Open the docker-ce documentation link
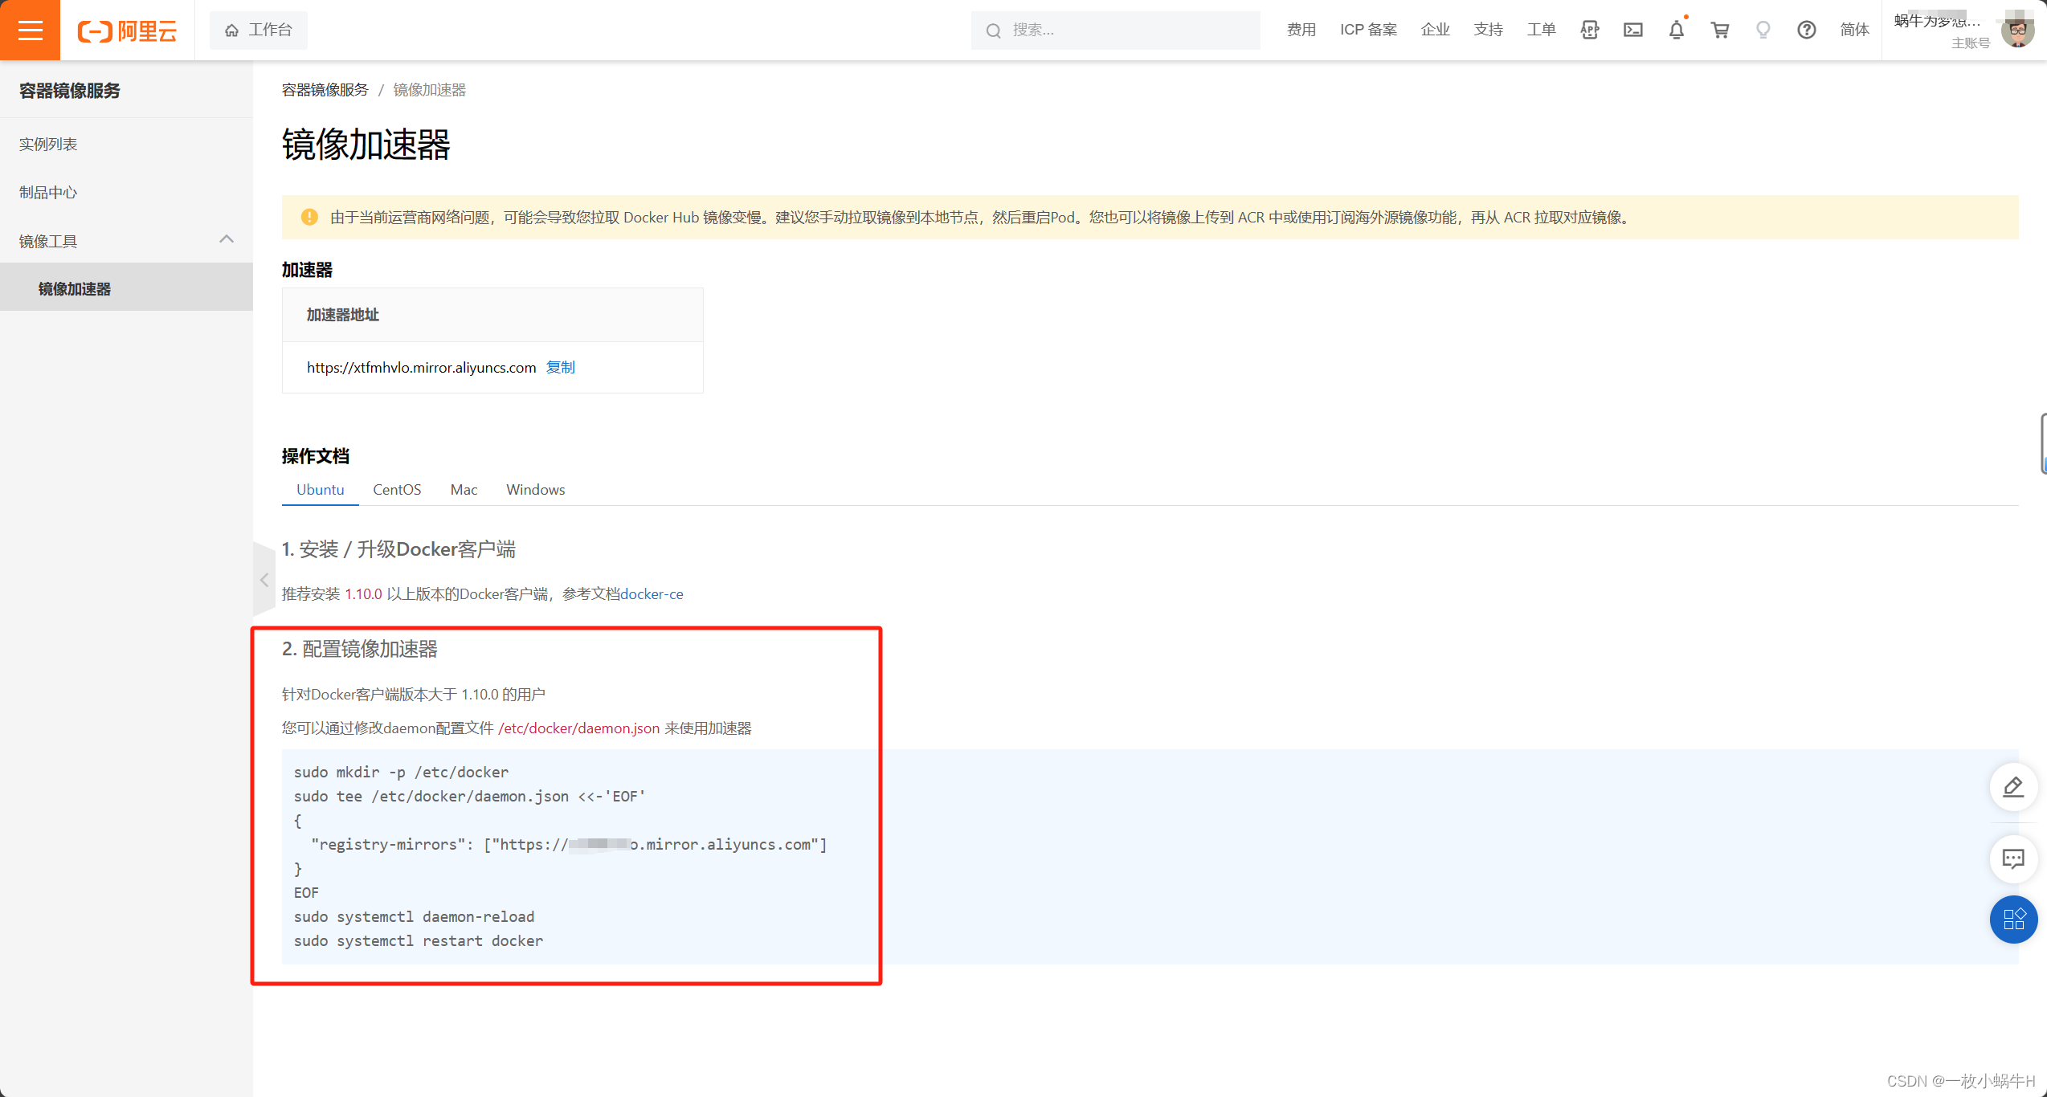2047x1097 pixels. (x=652, y=594)
